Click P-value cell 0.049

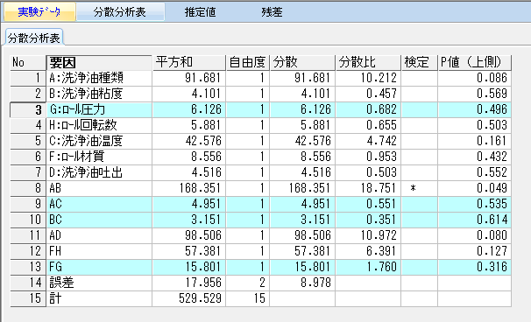click(x=474, y=188)
